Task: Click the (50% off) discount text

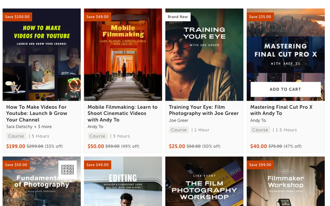Action: pos(211,146)
